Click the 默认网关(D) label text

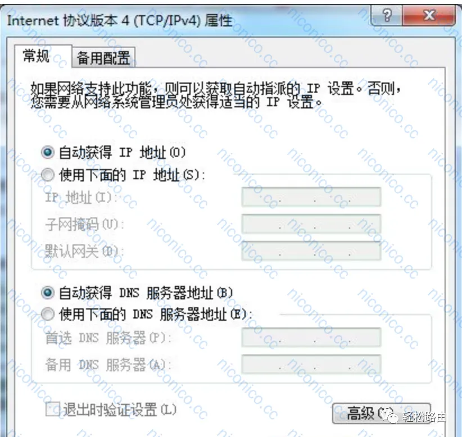click(x=84, y=252)
